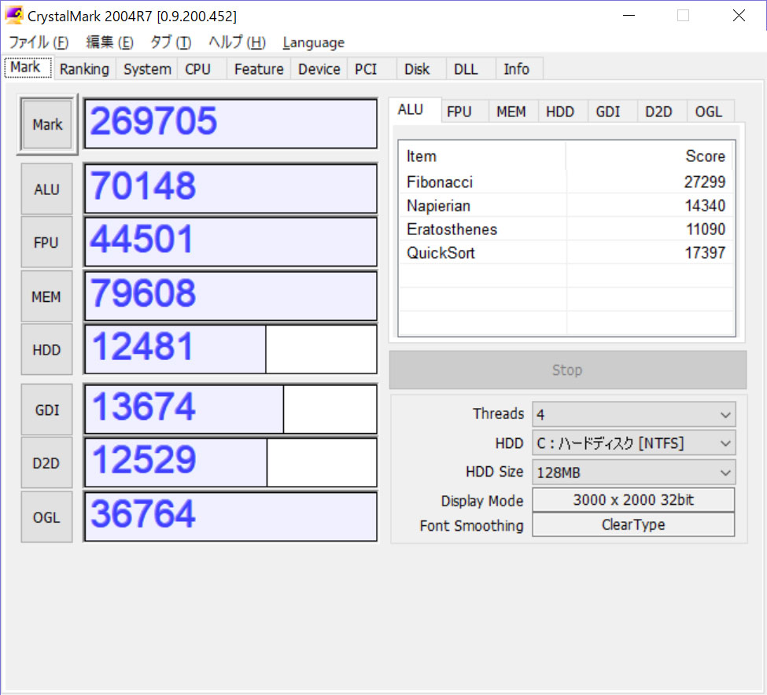Select the QuickSort row
The image size is (767, 695).
[x=566, y=252]
